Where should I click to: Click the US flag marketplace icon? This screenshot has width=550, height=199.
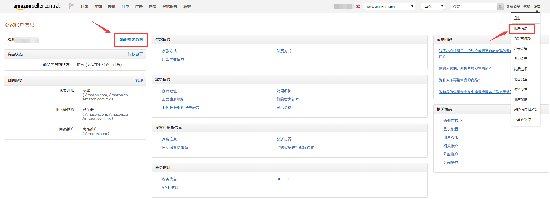(x=358, y=6)
